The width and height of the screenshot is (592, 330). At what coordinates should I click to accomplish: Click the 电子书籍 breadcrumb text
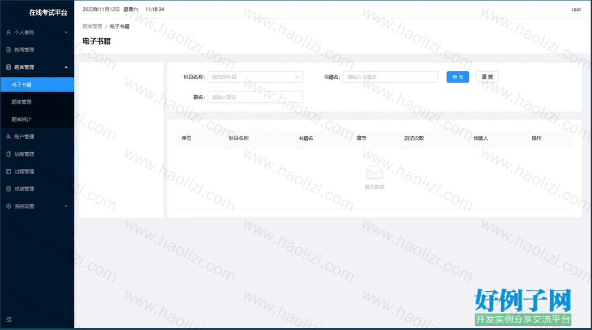(x=120, y=26)
